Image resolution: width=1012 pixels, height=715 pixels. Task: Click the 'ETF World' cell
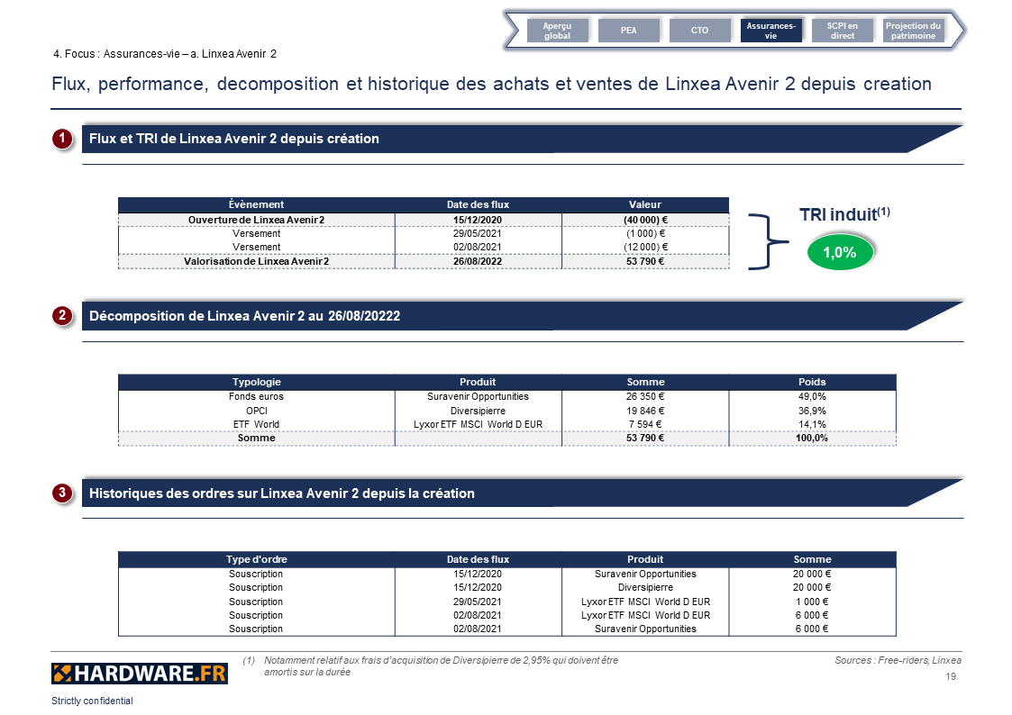point(256,424)
